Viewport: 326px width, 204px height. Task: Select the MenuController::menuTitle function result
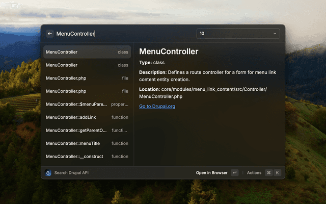pyautogui.click(x=87, y=143)
